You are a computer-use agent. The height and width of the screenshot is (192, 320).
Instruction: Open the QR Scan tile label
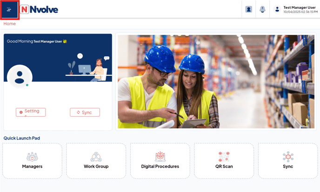[x=224, y=166]
